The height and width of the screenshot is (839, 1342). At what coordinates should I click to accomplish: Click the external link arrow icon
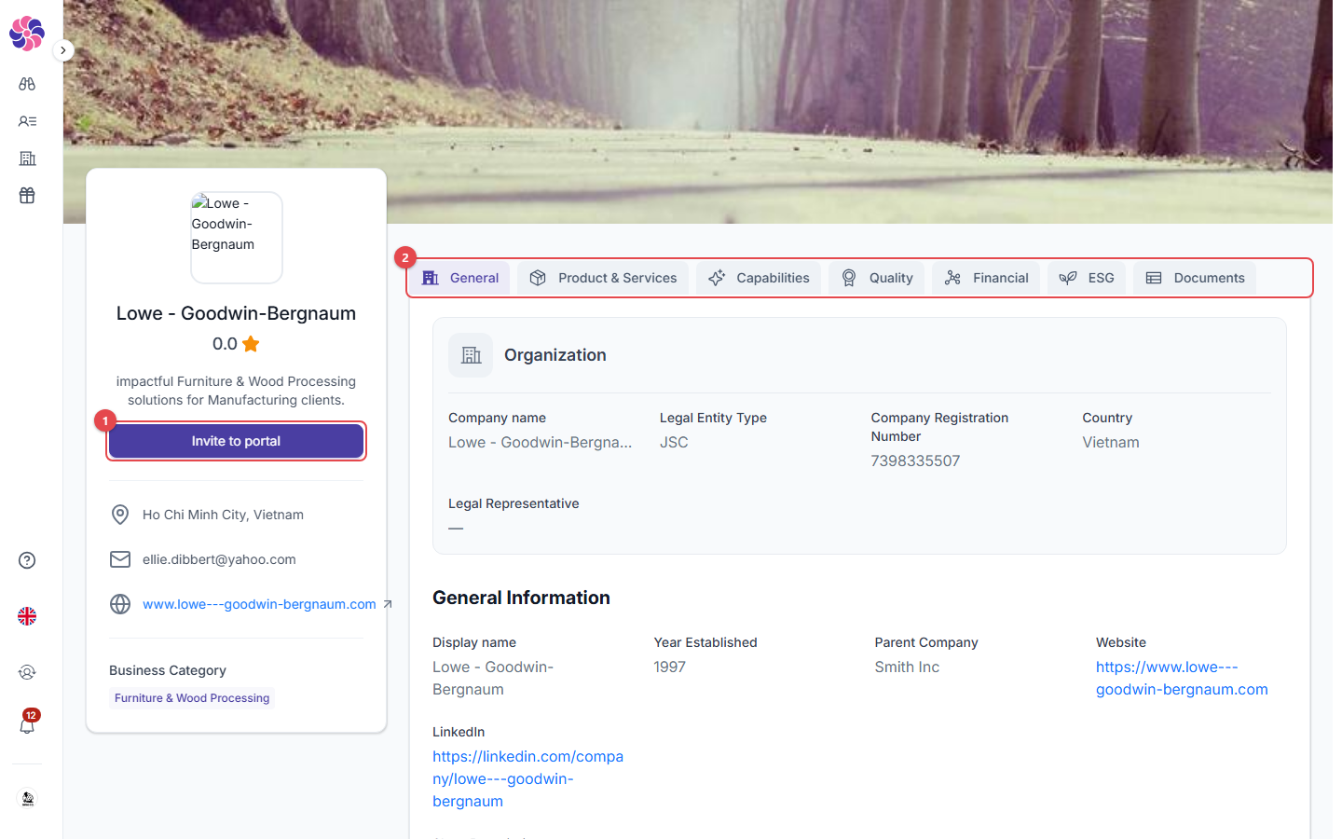click(x=388, y=604)
